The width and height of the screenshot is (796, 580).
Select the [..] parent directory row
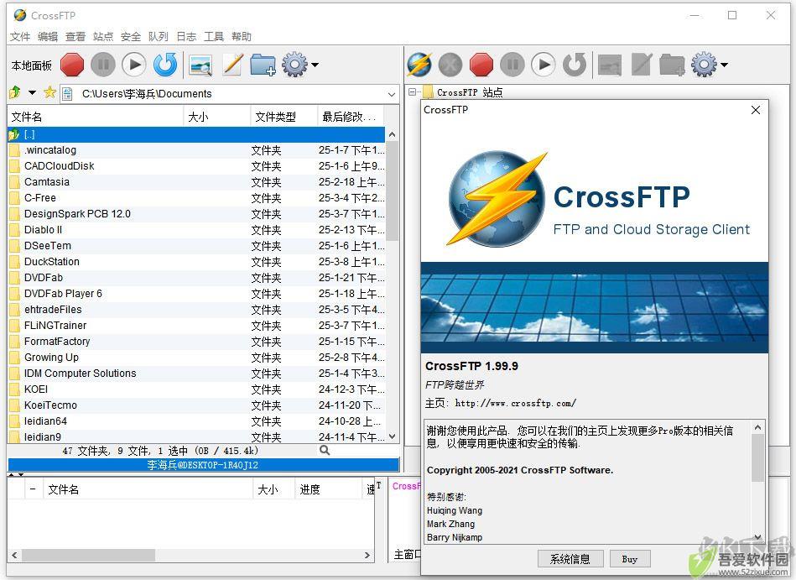[x=196, y=134]
